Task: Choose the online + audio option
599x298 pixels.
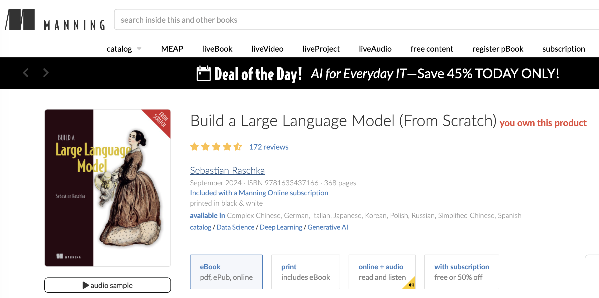Action: [x=382, y=272]
